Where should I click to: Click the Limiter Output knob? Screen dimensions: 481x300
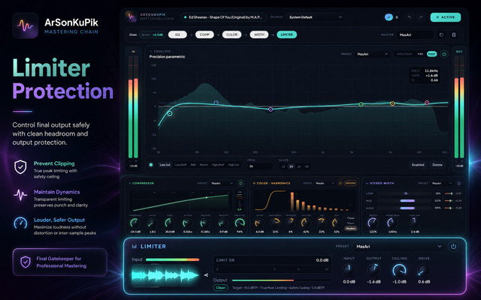[374, 270]
